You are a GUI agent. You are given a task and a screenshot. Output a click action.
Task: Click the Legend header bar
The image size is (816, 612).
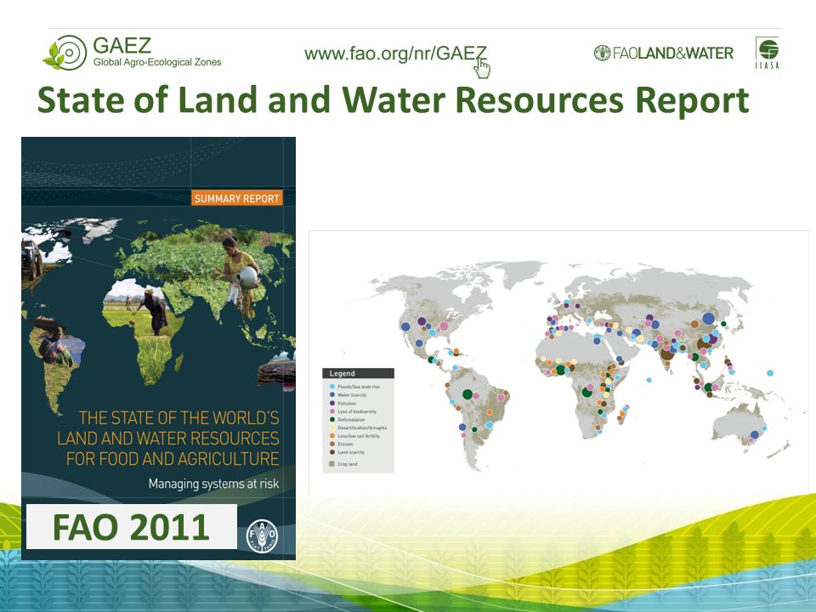(x=358, y=373)
